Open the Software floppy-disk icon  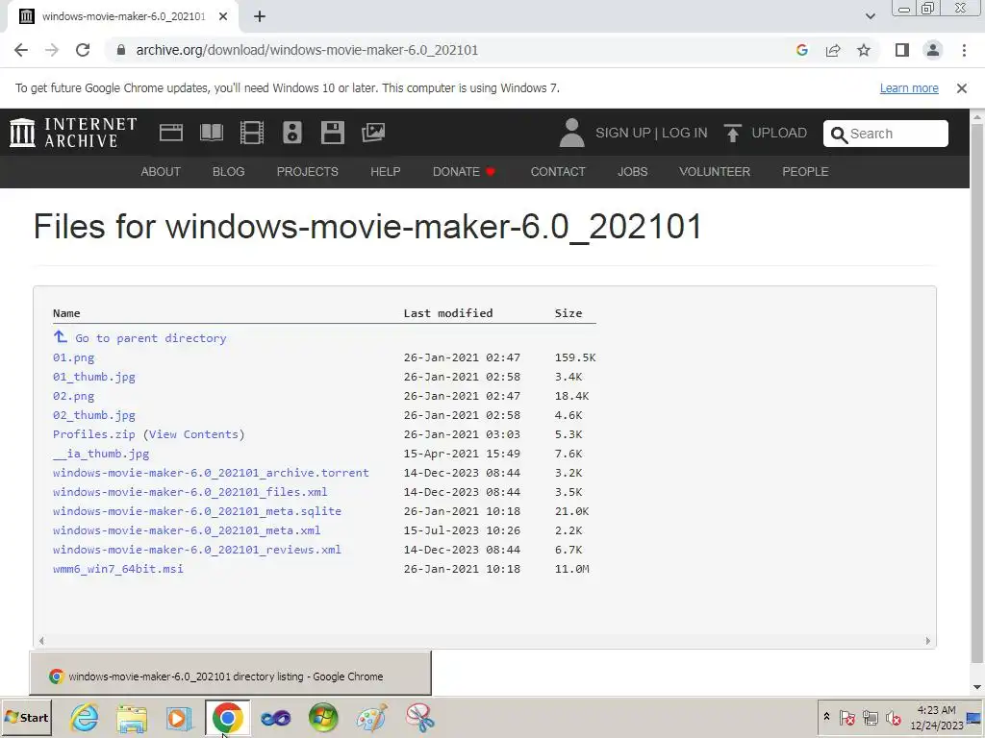click(332, 133)
